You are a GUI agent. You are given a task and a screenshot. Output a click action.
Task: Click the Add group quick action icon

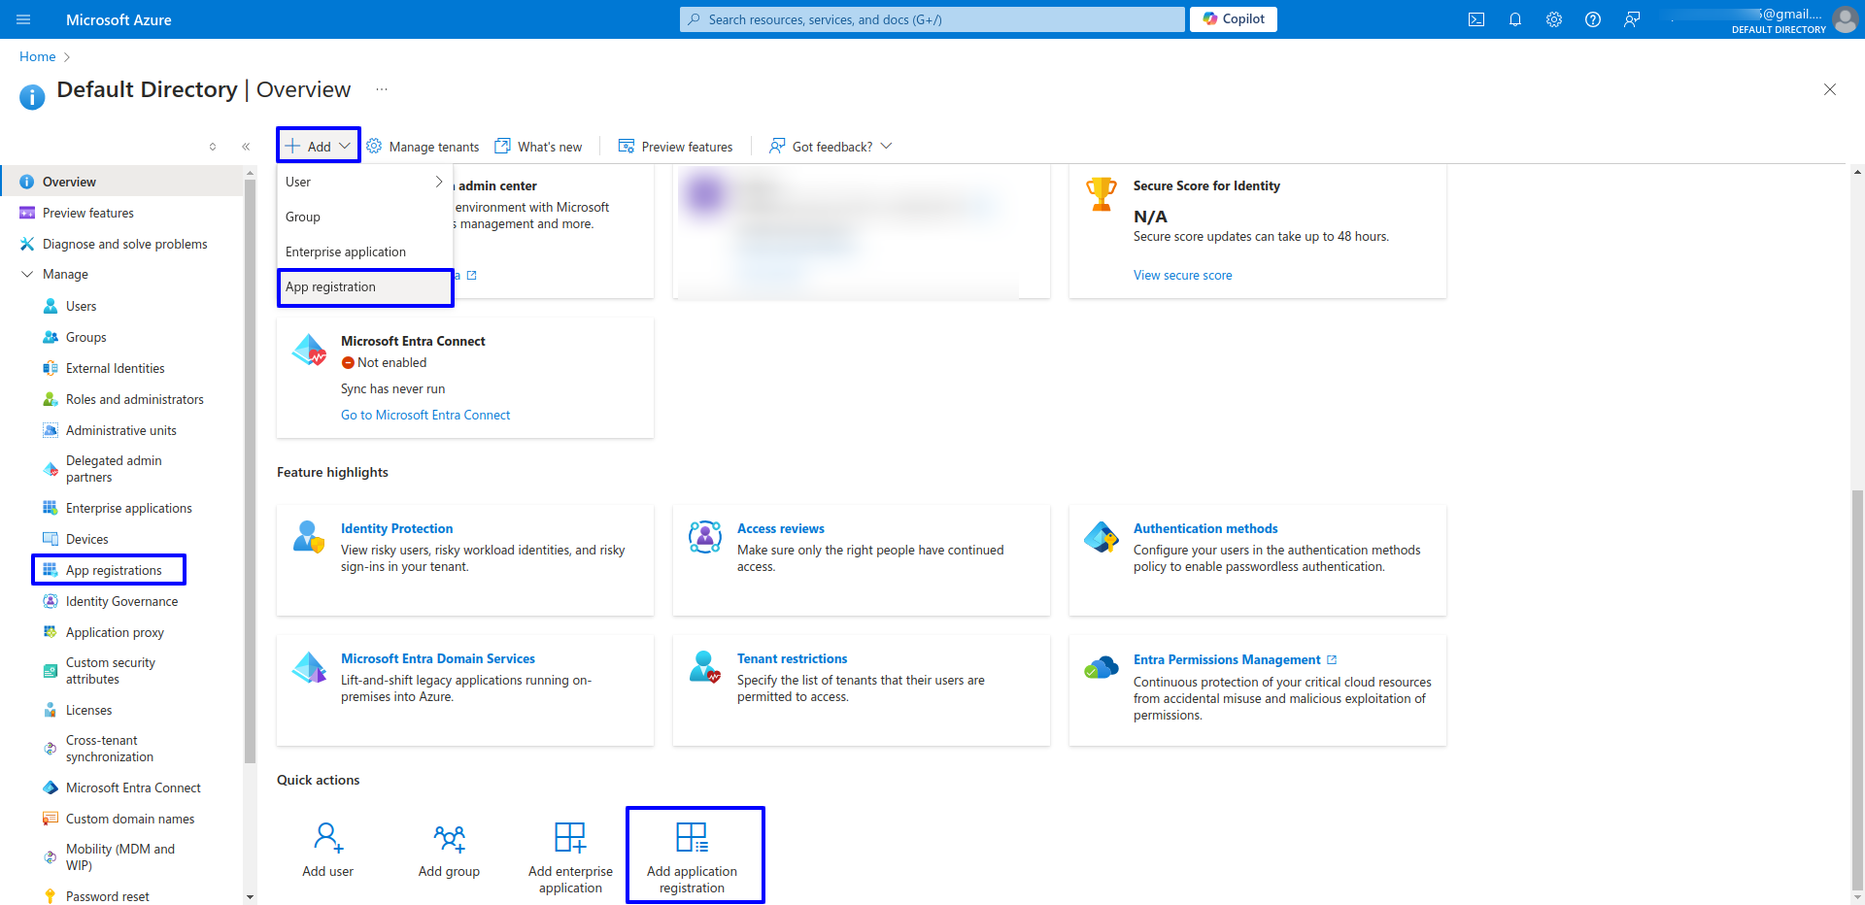[449, 837]
